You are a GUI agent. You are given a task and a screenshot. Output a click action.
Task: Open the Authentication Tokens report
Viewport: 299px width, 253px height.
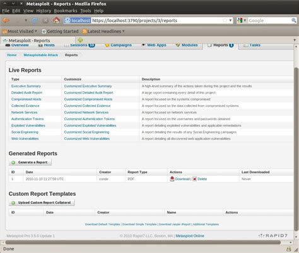pyautogui.click(x=27, y=119)
